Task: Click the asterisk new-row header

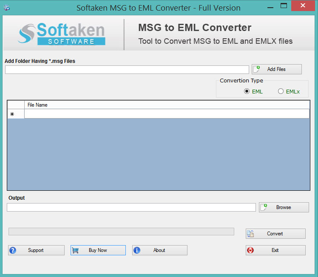Action: tap(16, 114)
